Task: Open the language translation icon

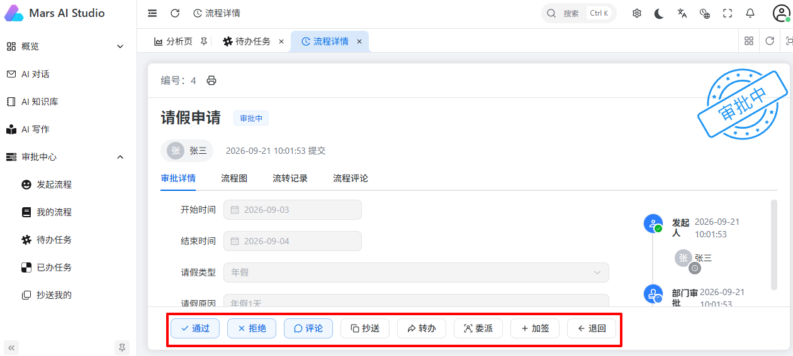Action: 682,13
